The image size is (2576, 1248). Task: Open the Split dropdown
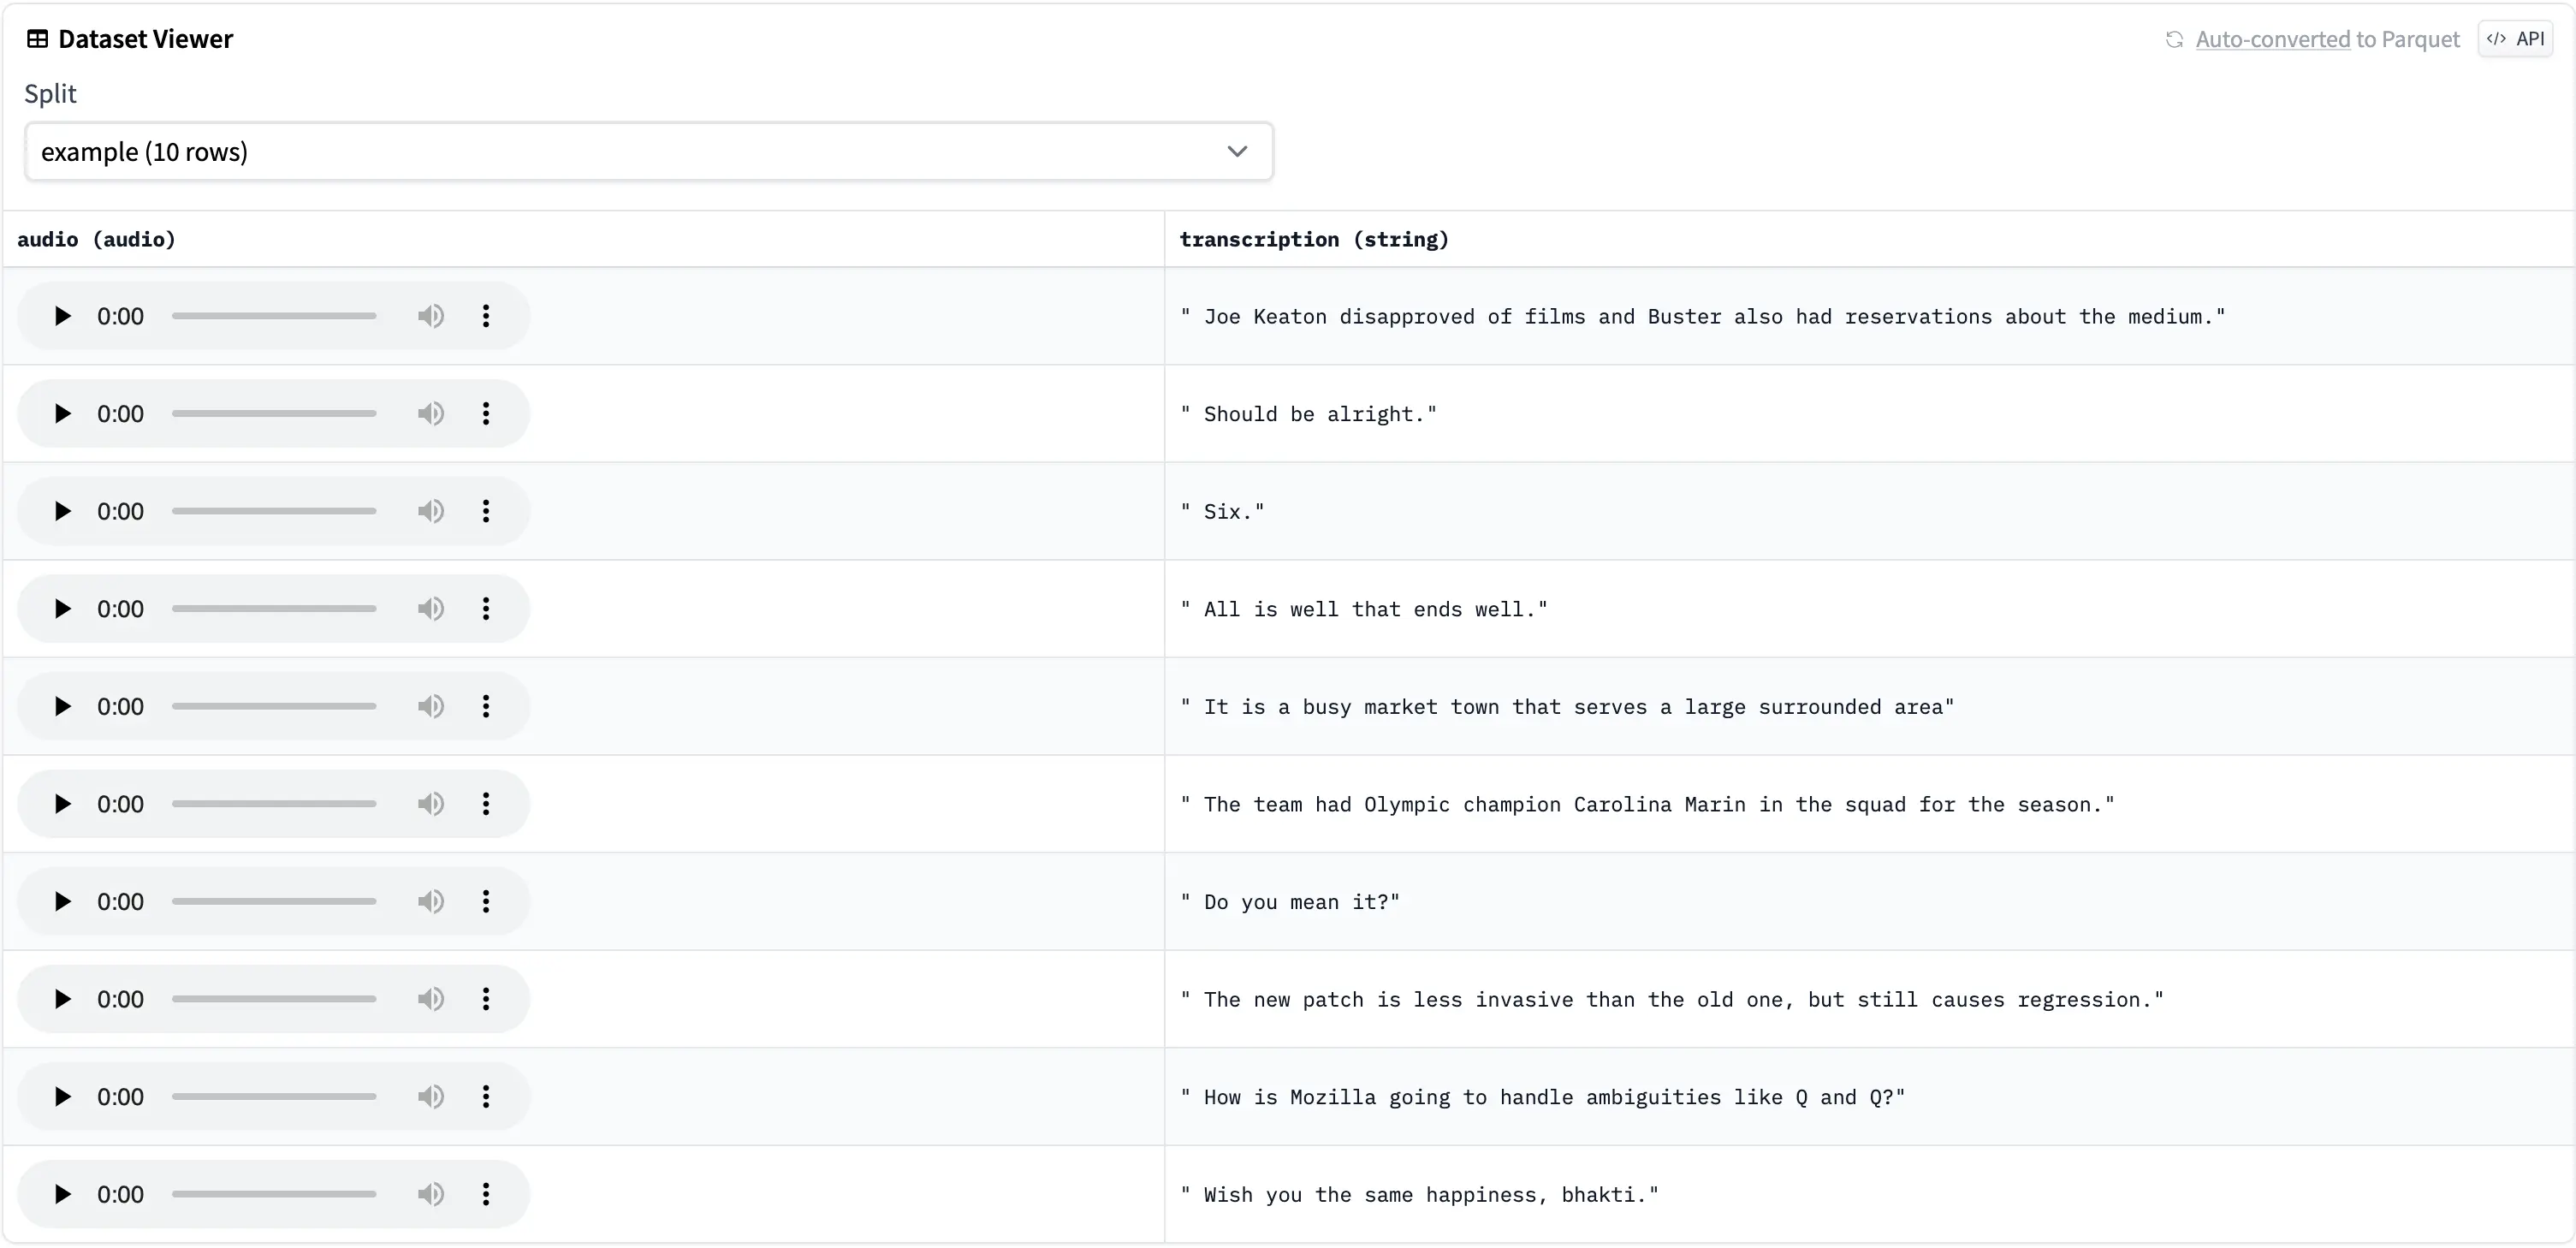pos(648,151)
